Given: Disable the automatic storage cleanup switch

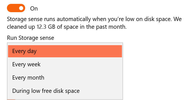Looking at the screenshot, I should [16, 8].
